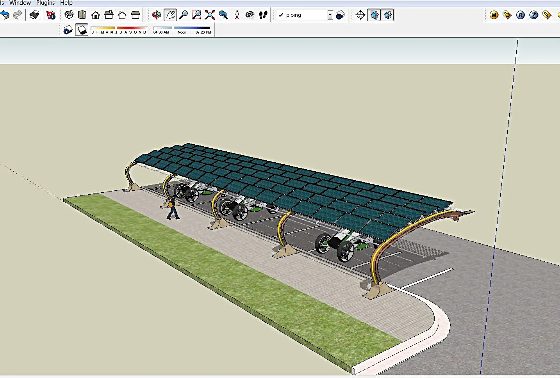This screenshot has height=378, width=560.
Task: Open the layer dropdown arrow
Action: 330,15
